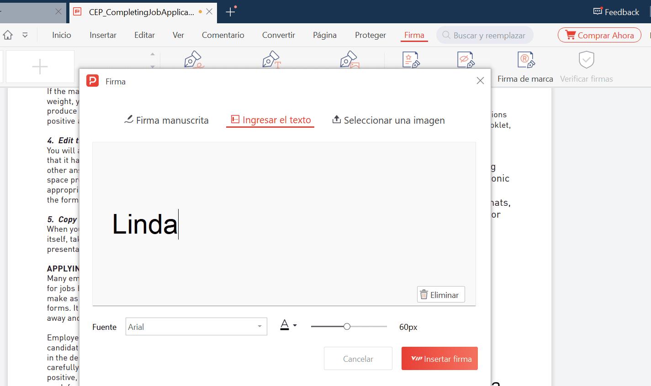Click the remove signature document icon

pos(466,59)
